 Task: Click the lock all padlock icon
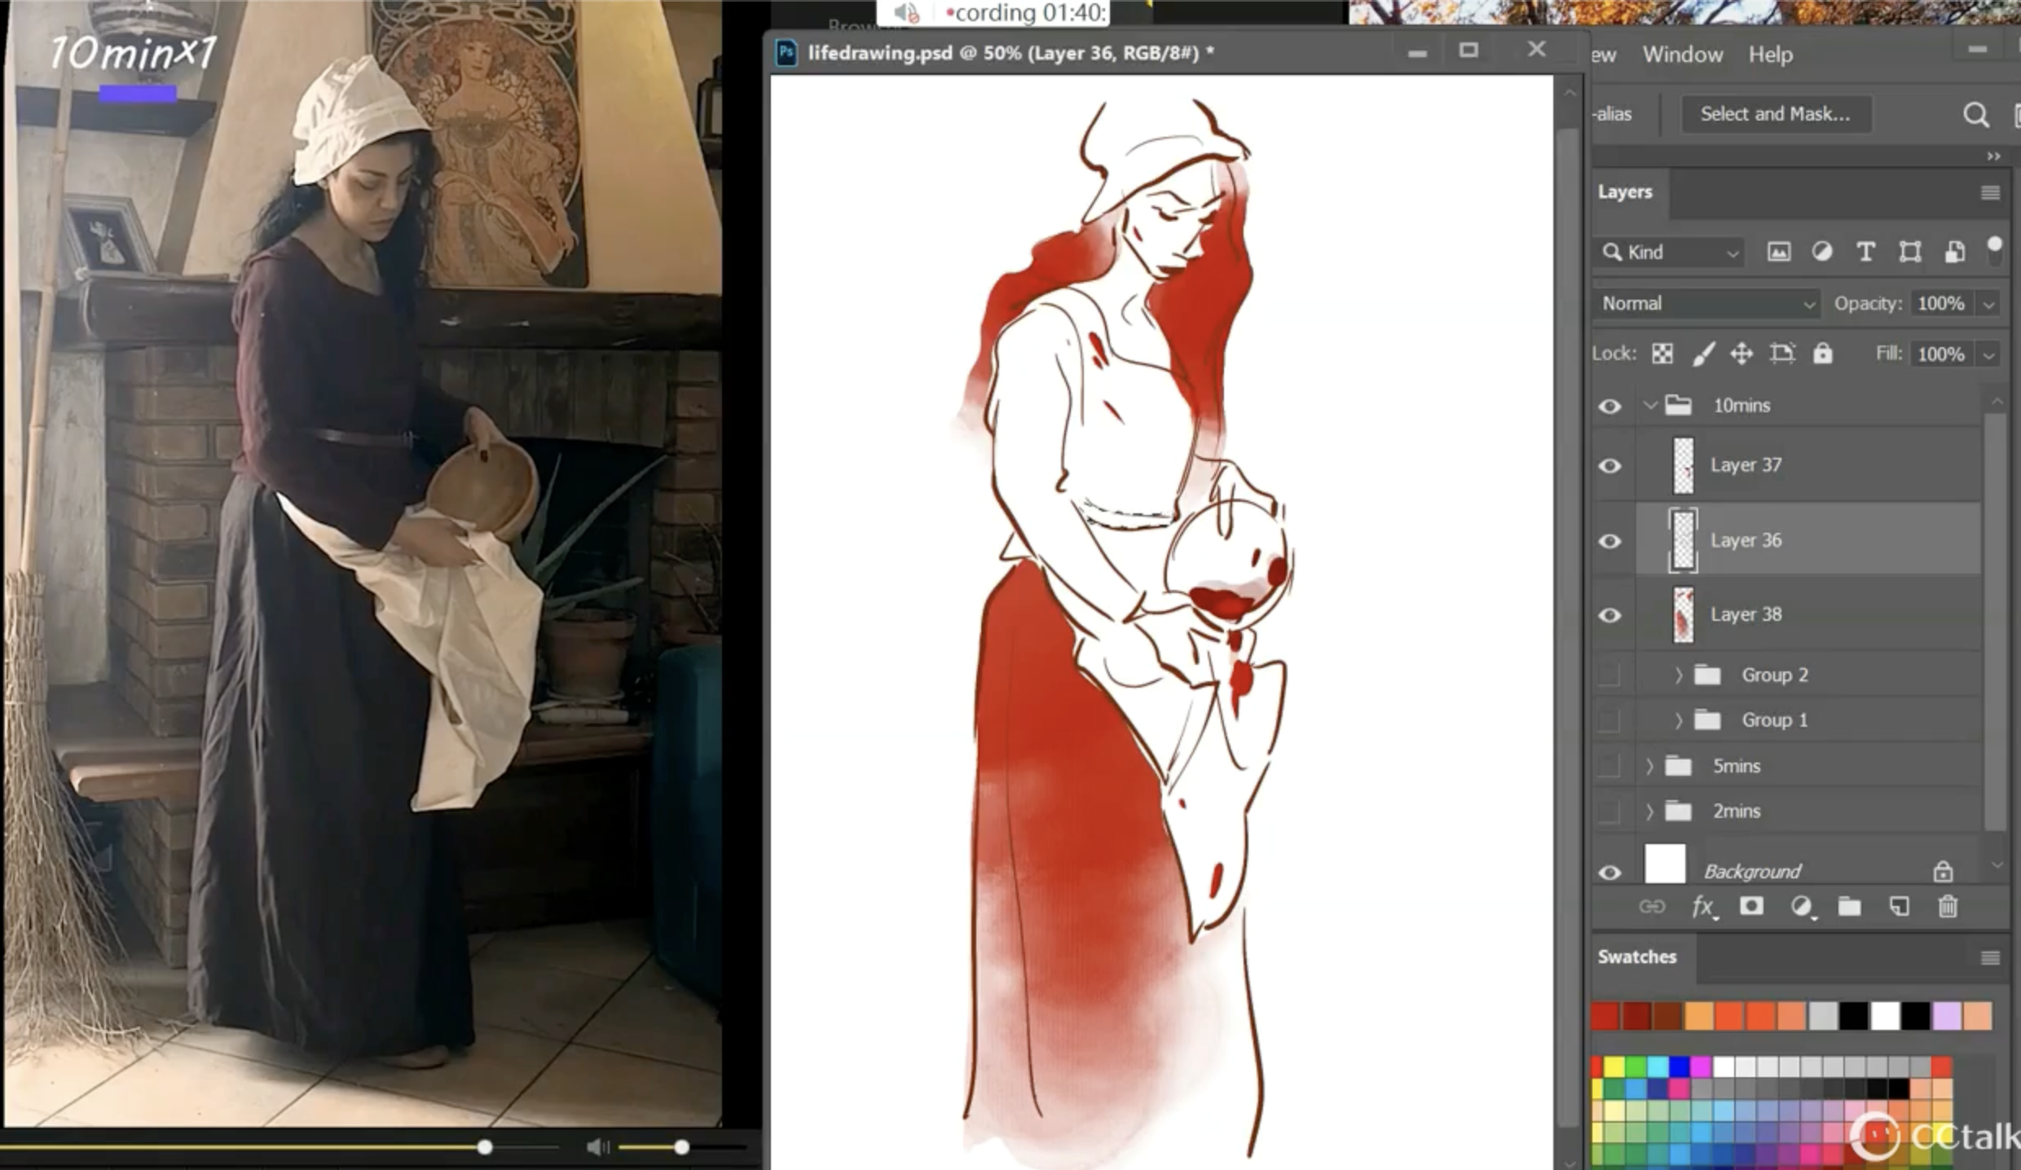pos(1823,354)
